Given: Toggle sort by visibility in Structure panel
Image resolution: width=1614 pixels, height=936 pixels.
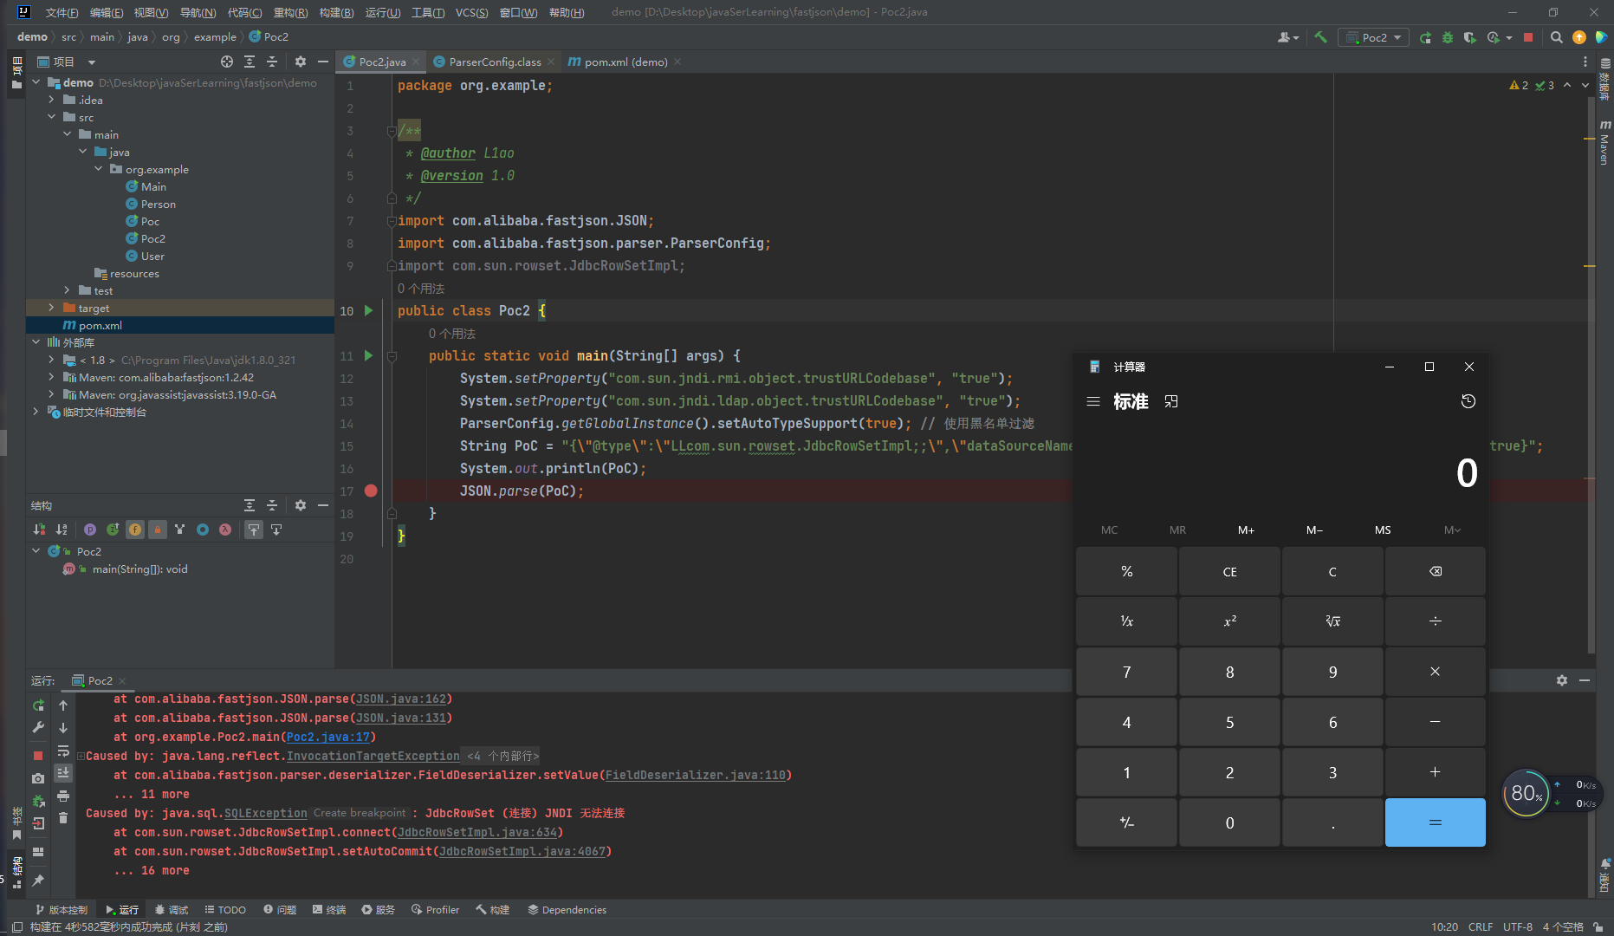Looking at the screenshot, I should (39, 530).
